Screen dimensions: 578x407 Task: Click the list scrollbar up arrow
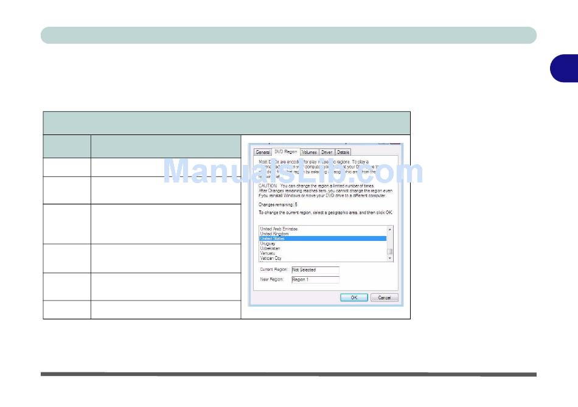coord(389,229)
